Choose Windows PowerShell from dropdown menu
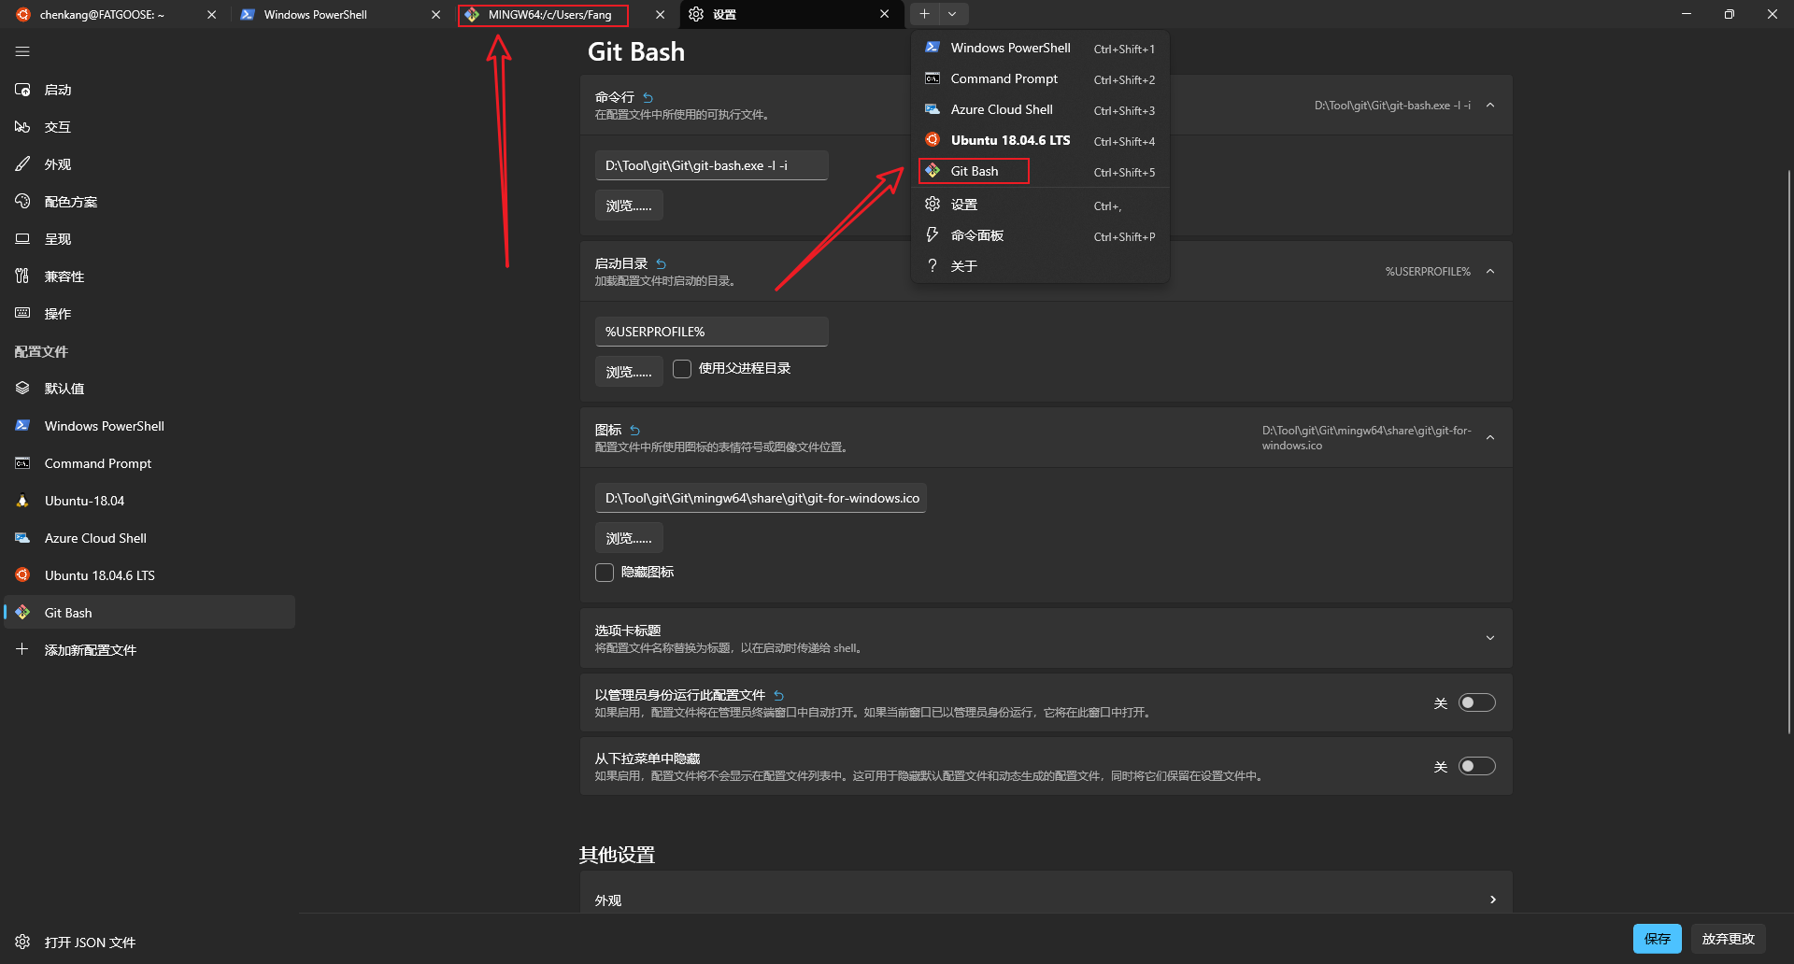This screenshot has width=1794, height=964. (x=1040, y=48)
